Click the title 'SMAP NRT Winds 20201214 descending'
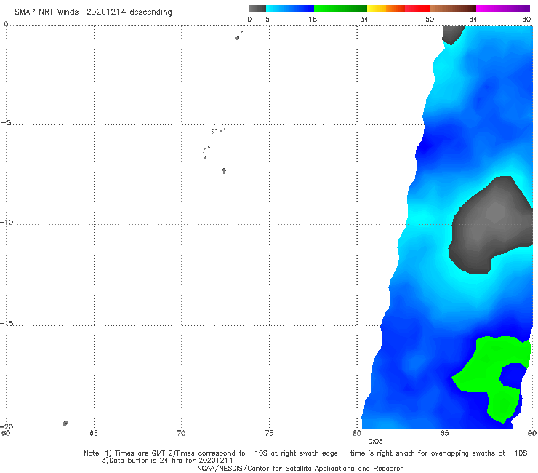The image size is (538, 473). tap(93, 12)
